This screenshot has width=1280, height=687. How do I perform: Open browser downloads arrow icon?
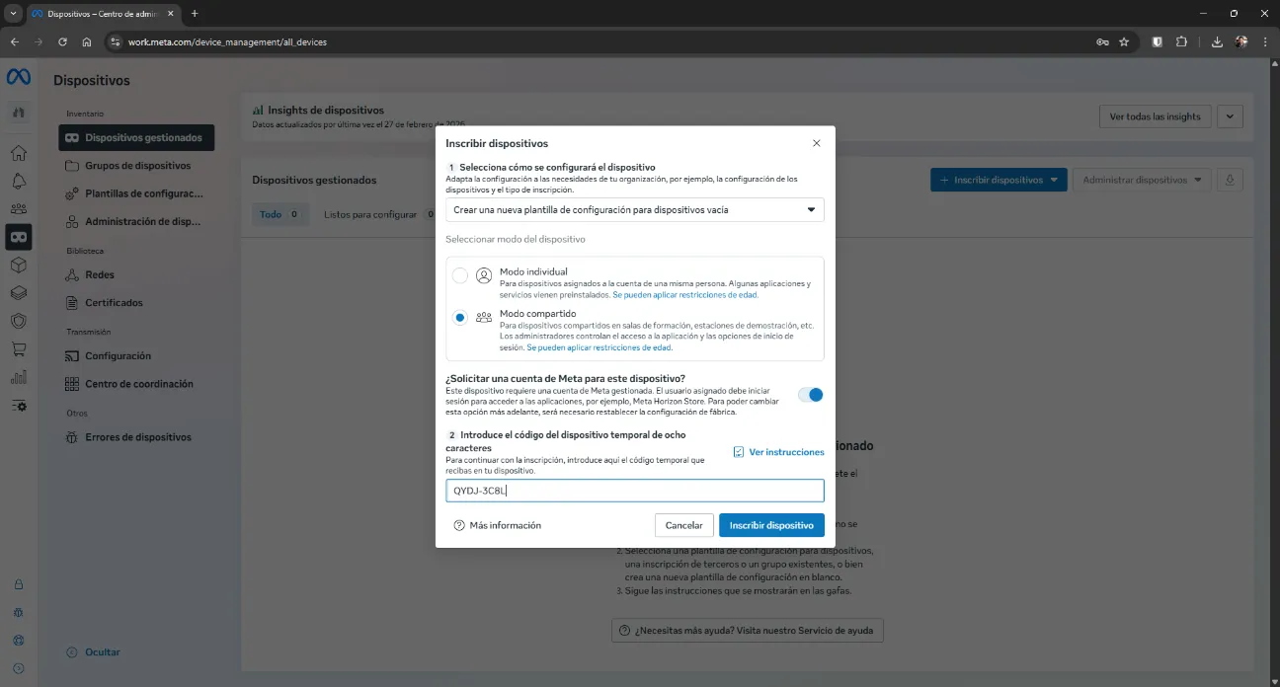point(1217,42)
